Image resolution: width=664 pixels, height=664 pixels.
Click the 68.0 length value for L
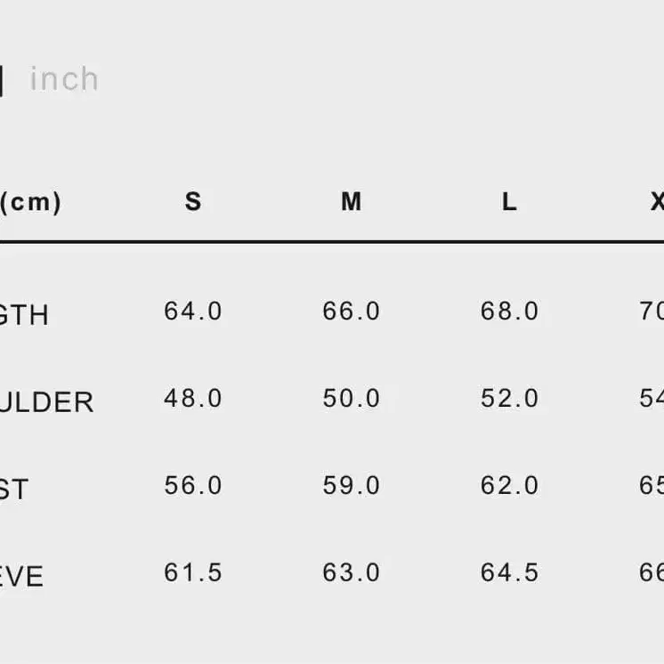click(x=510, y=312)
